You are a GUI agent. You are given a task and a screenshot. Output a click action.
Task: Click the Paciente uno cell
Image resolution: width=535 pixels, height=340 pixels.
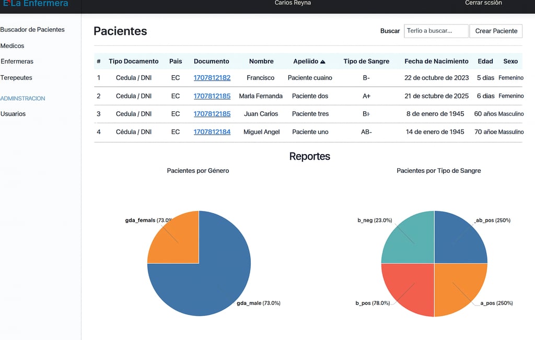(x=310, y=132)
